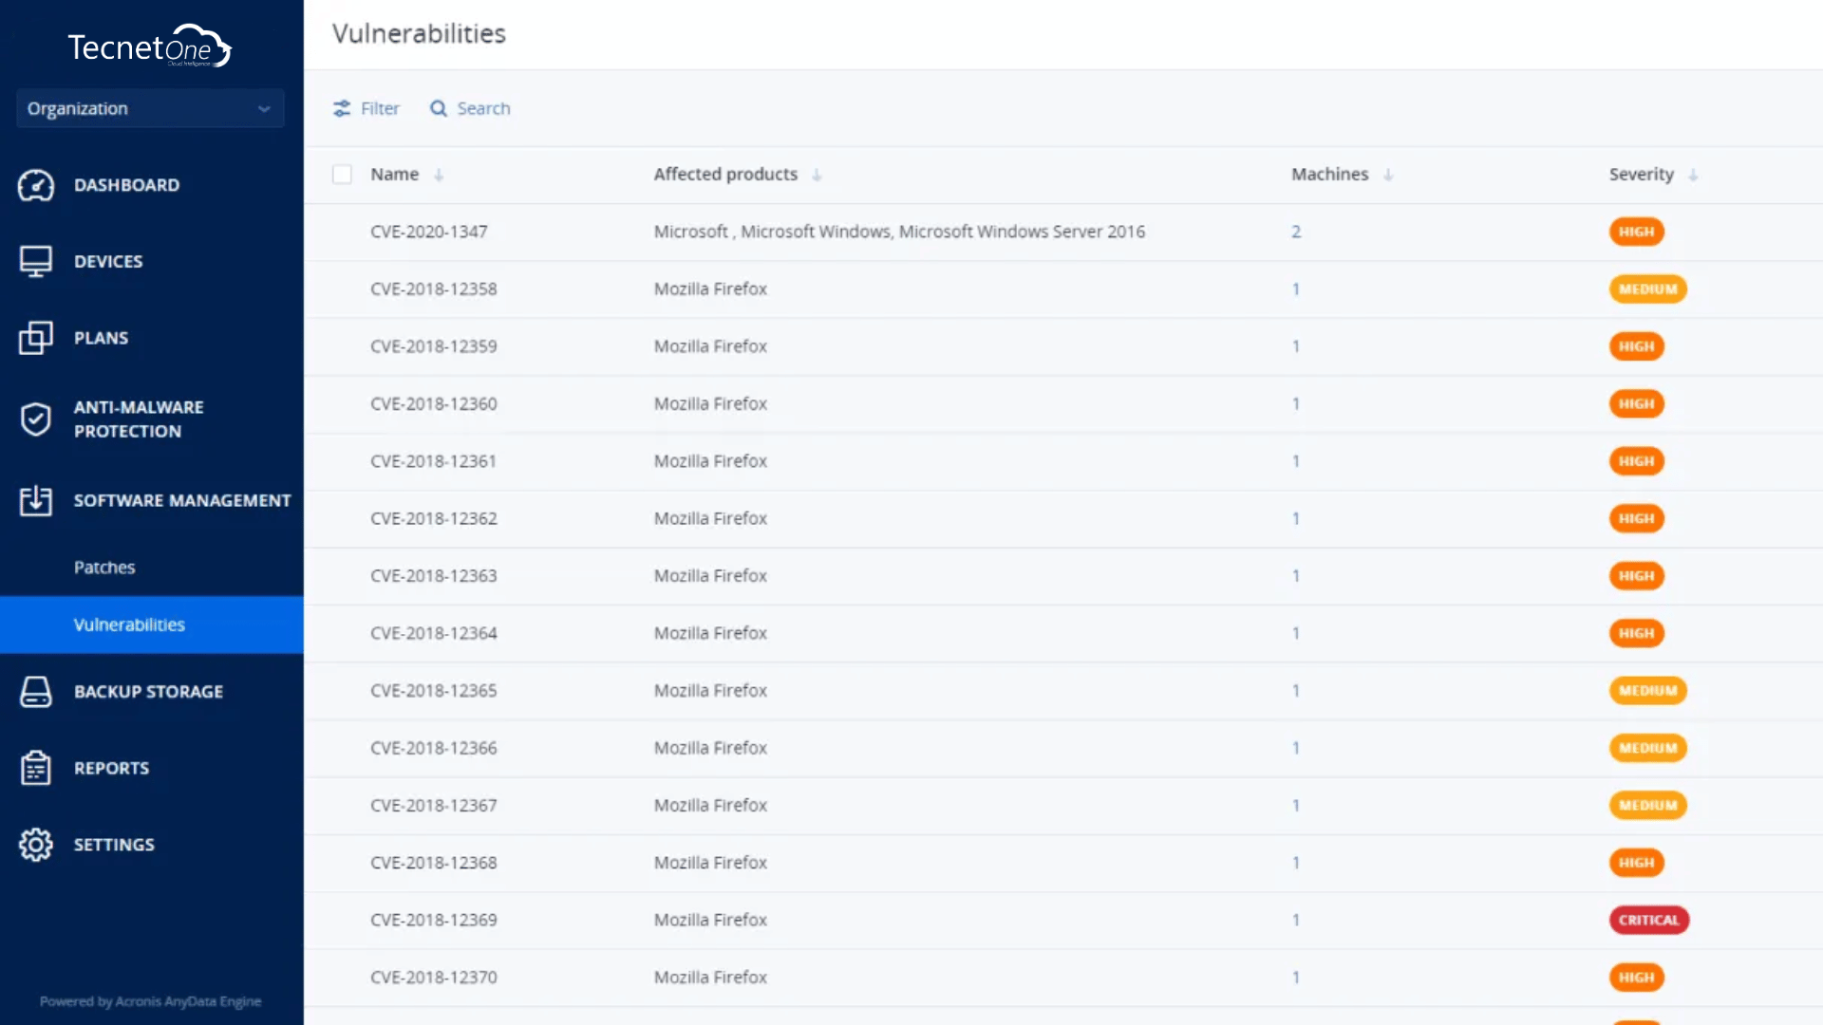Click the Software Management download icon
Viewport: 1823px width, 1025px height.
click(x=36, y=500)
